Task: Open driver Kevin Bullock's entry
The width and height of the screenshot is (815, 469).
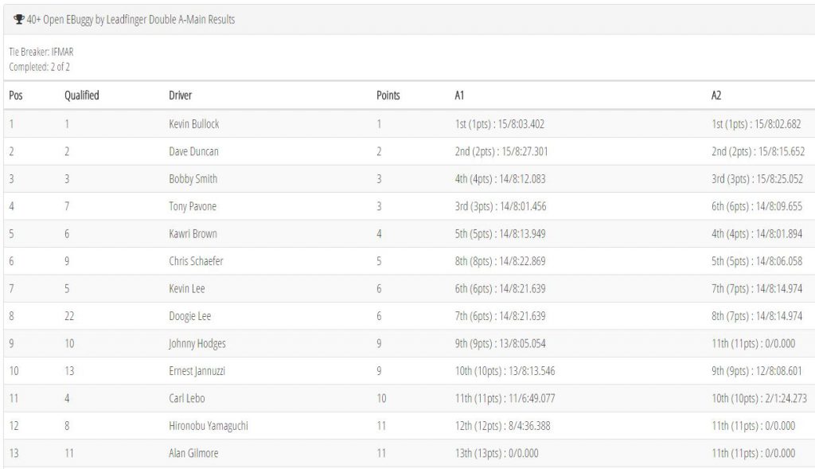Action: tap(194, 123)
